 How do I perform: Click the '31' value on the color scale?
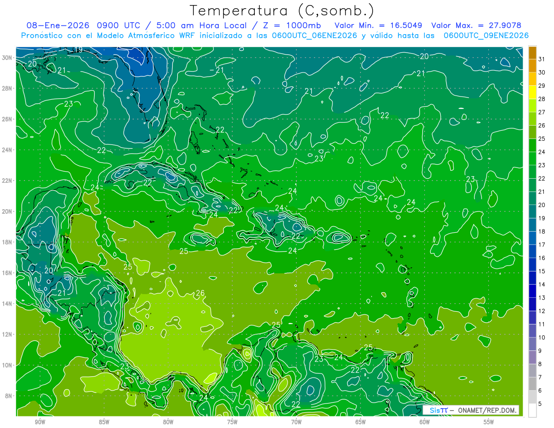(x=542, y=60)
